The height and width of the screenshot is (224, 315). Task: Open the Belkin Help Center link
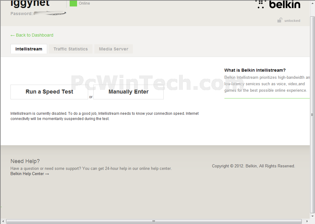(x=30, y=174)
